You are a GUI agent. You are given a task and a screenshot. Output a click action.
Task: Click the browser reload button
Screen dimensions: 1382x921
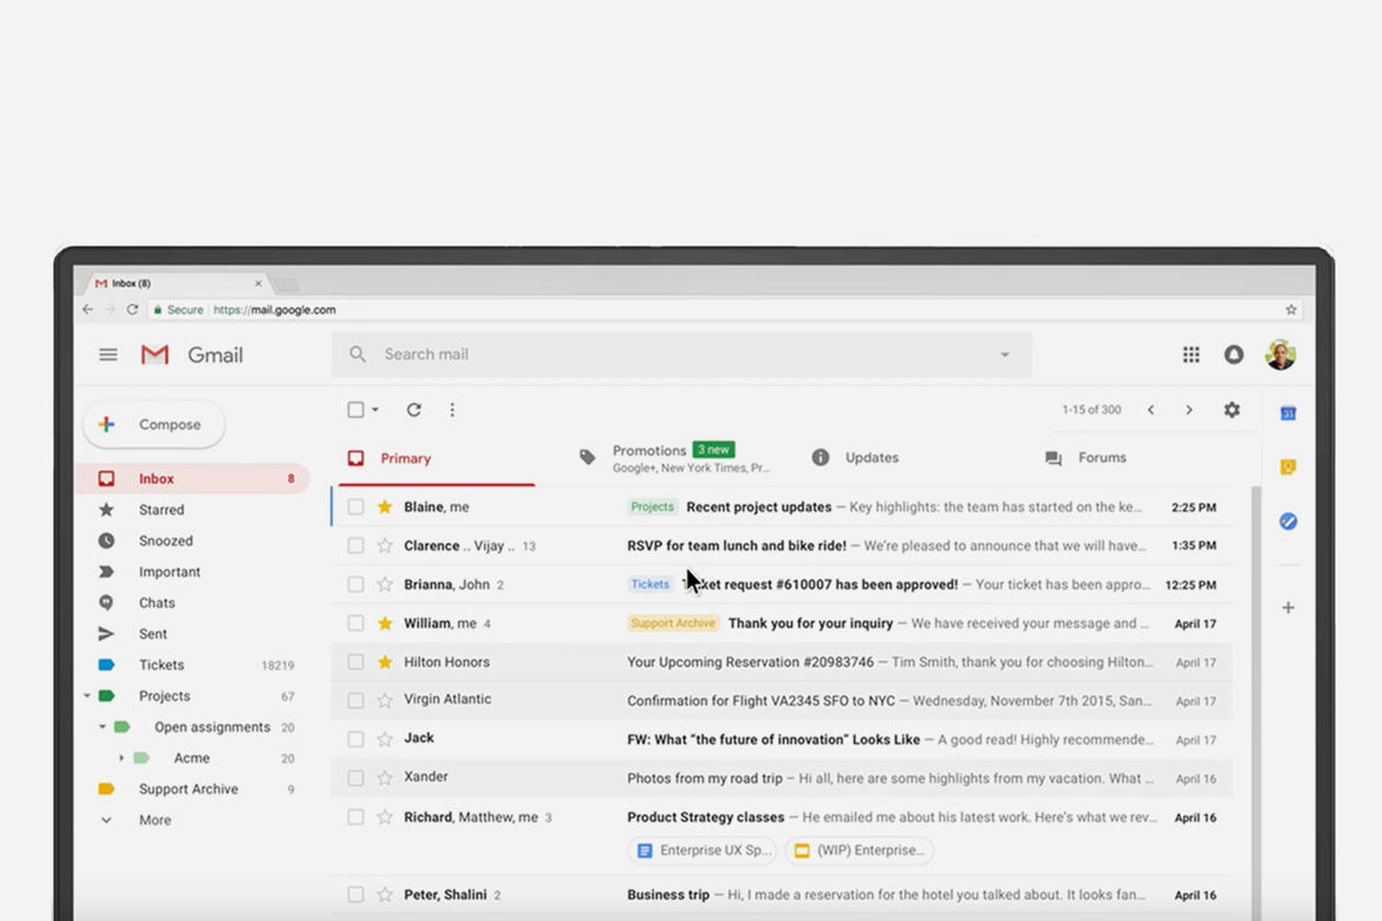click(x=132, y=309)
